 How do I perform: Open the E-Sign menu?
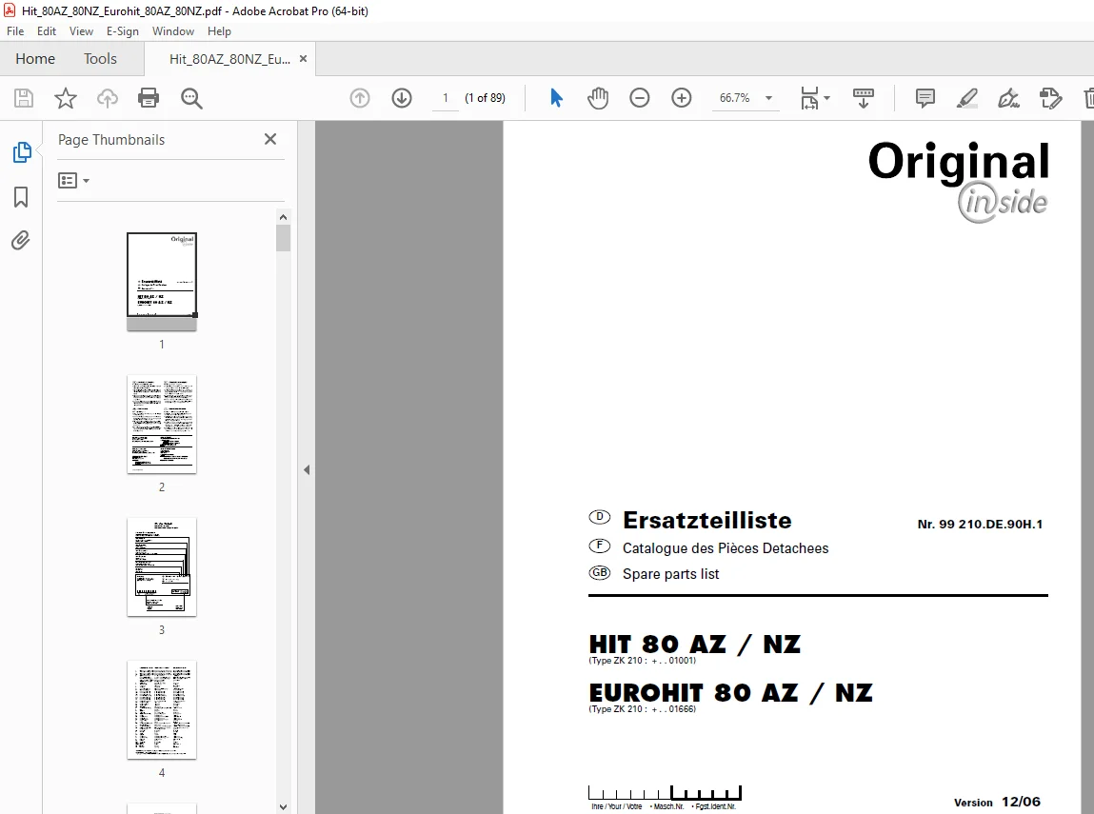click(x=122, y=31)
